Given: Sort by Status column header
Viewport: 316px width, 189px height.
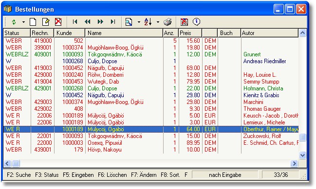Looking at the screenshot, I should point(17,33).
